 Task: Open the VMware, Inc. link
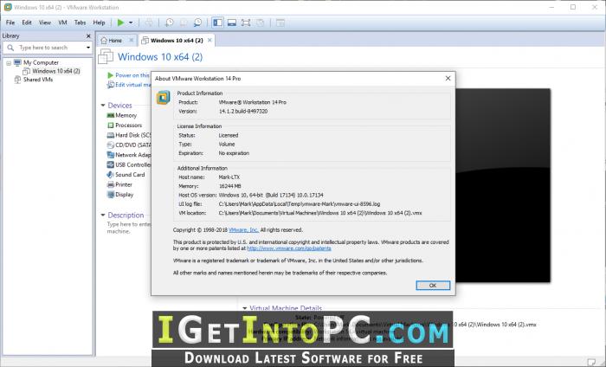point(243,230)
